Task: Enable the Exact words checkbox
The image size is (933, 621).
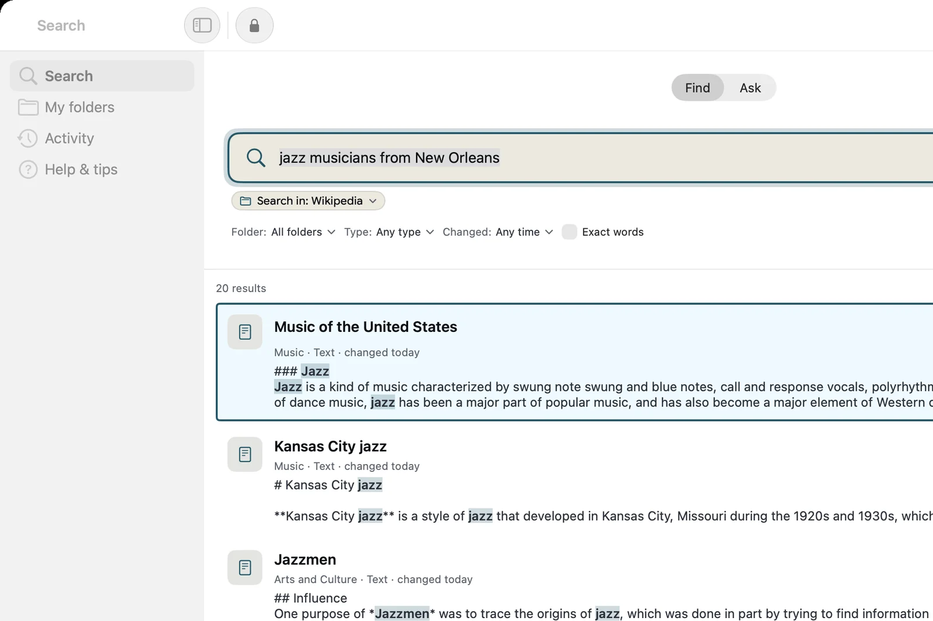Action: coord(569,232)
